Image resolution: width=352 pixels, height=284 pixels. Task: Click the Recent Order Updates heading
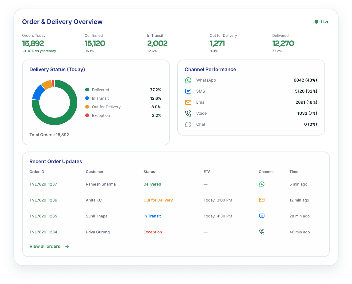pos(56,161)
